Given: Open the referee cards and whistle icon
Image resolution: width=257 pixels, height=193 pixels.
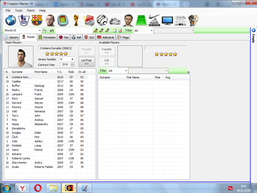Looking at the screenshot, I should click(x=89, y=20).
